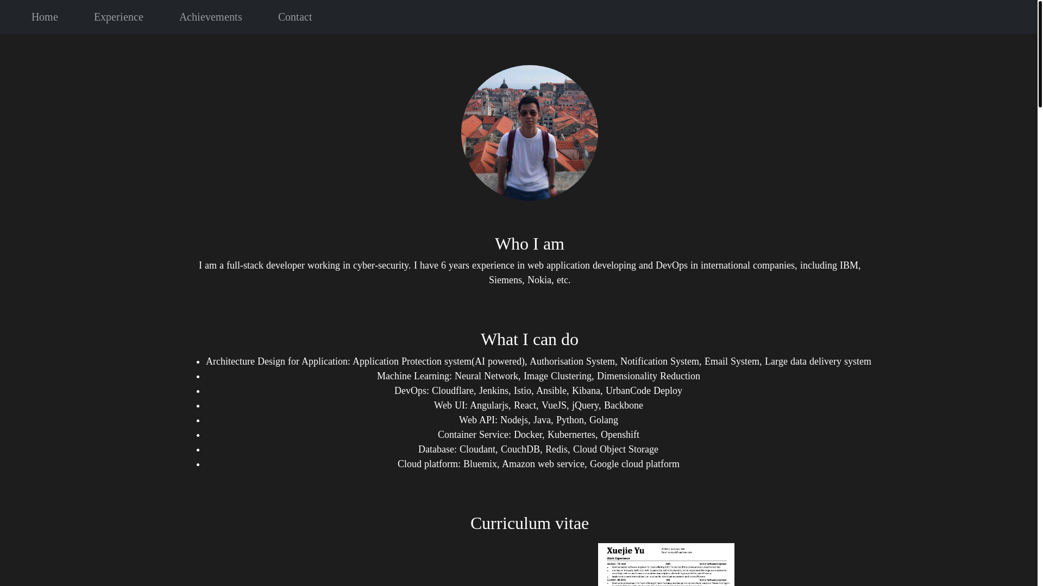Click the page vertical scrollbar thumb

(x=1040, y=54)
